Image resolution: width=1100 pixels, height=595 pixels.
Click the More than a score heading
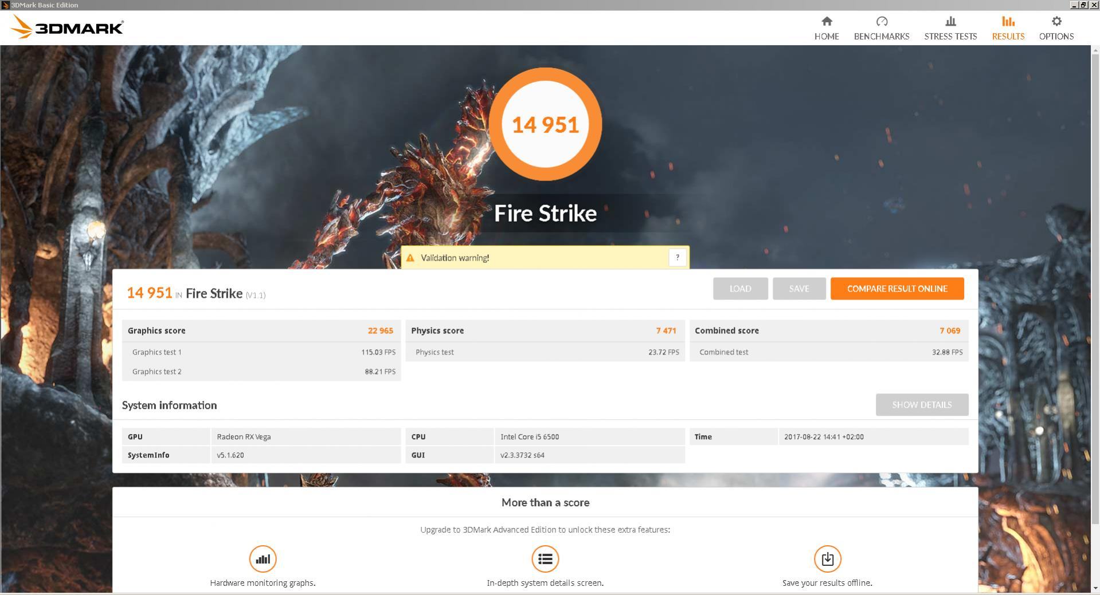pos(545,503)
